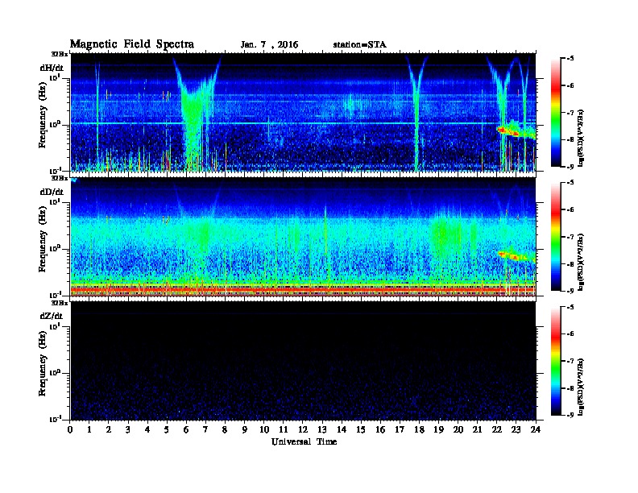Click hour 18 on the time axis
This screenshot has width=638, height=493.
[x=420, y=430]
